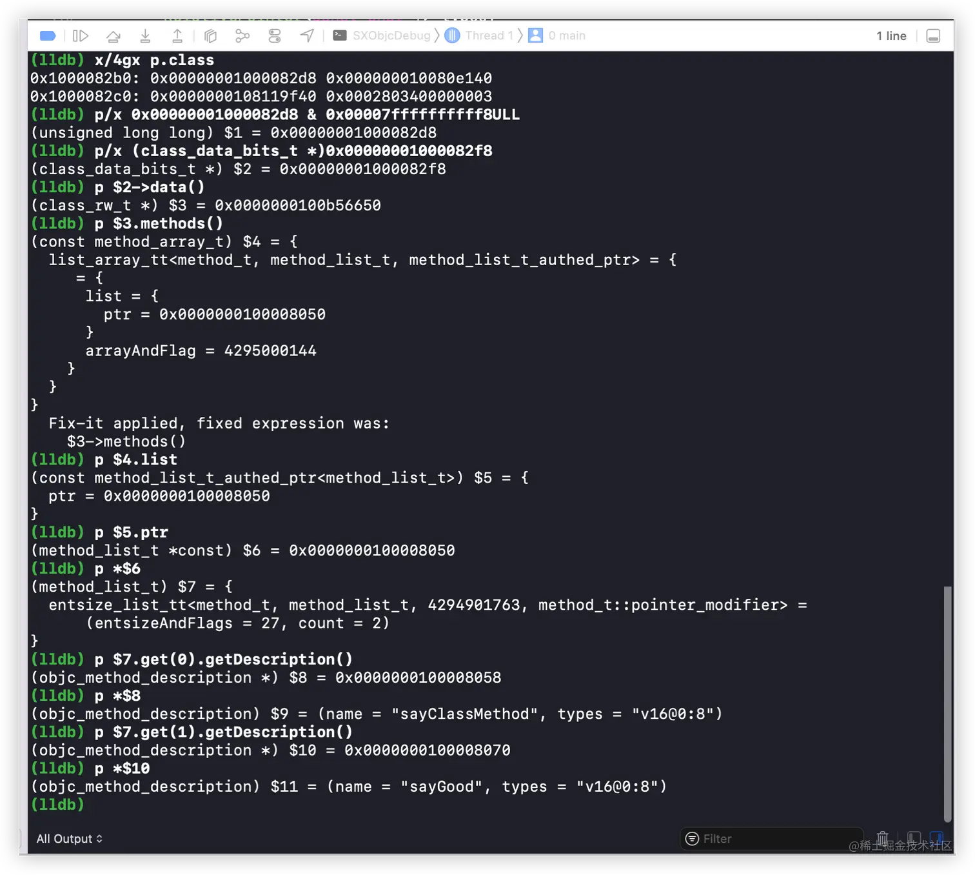This screenshot has height=875, width=975.
Task: Toggle the variables view pane button
Action: coord(914,839)
